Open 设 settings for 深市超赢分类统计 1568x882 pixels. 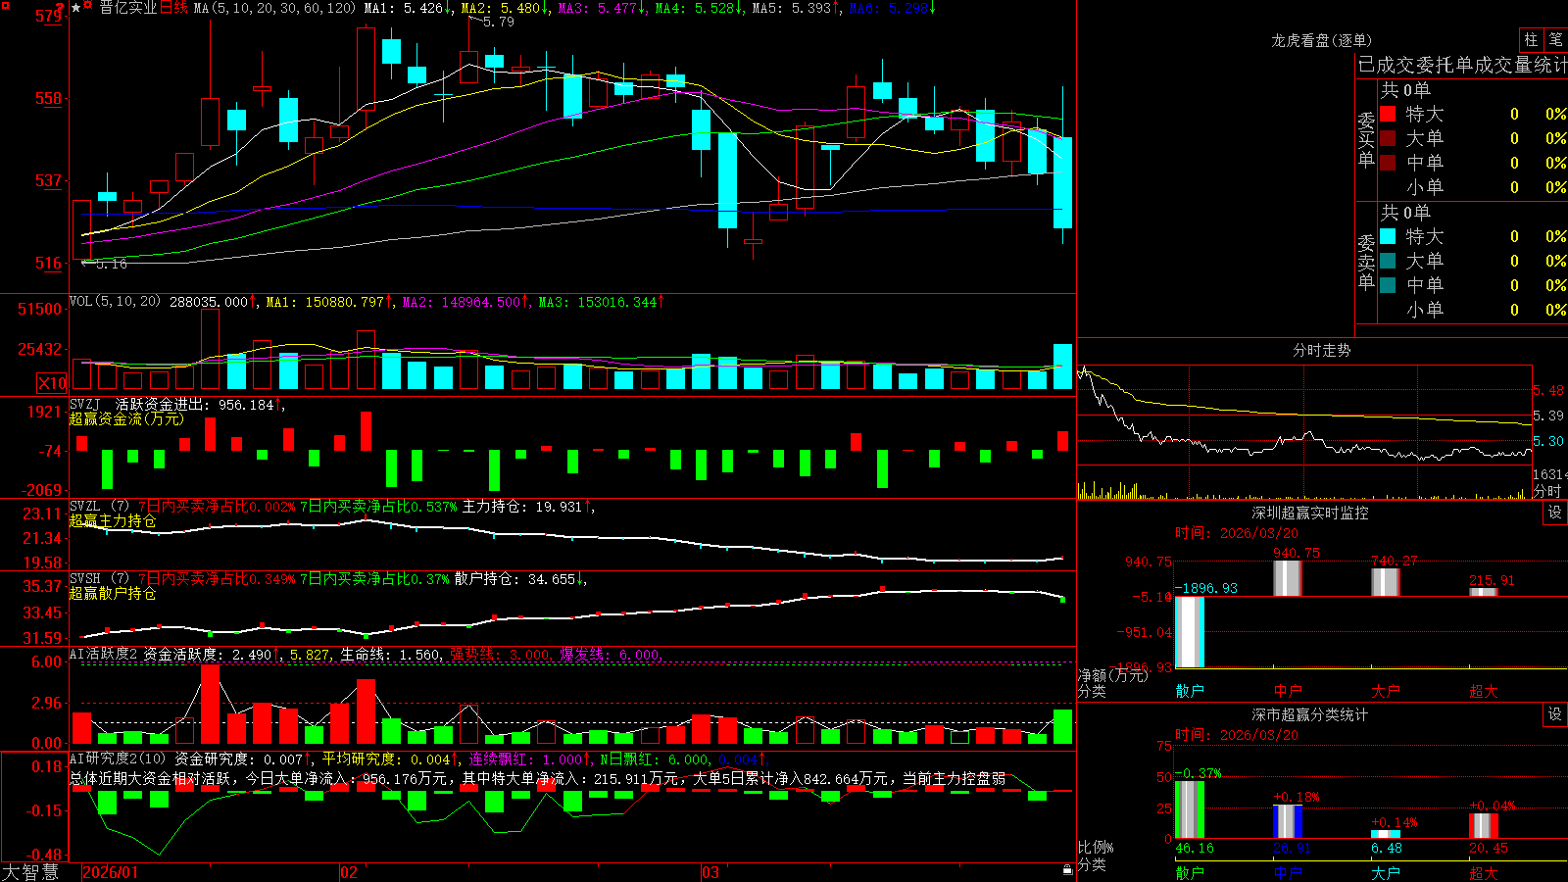[x=1555, y=714]
